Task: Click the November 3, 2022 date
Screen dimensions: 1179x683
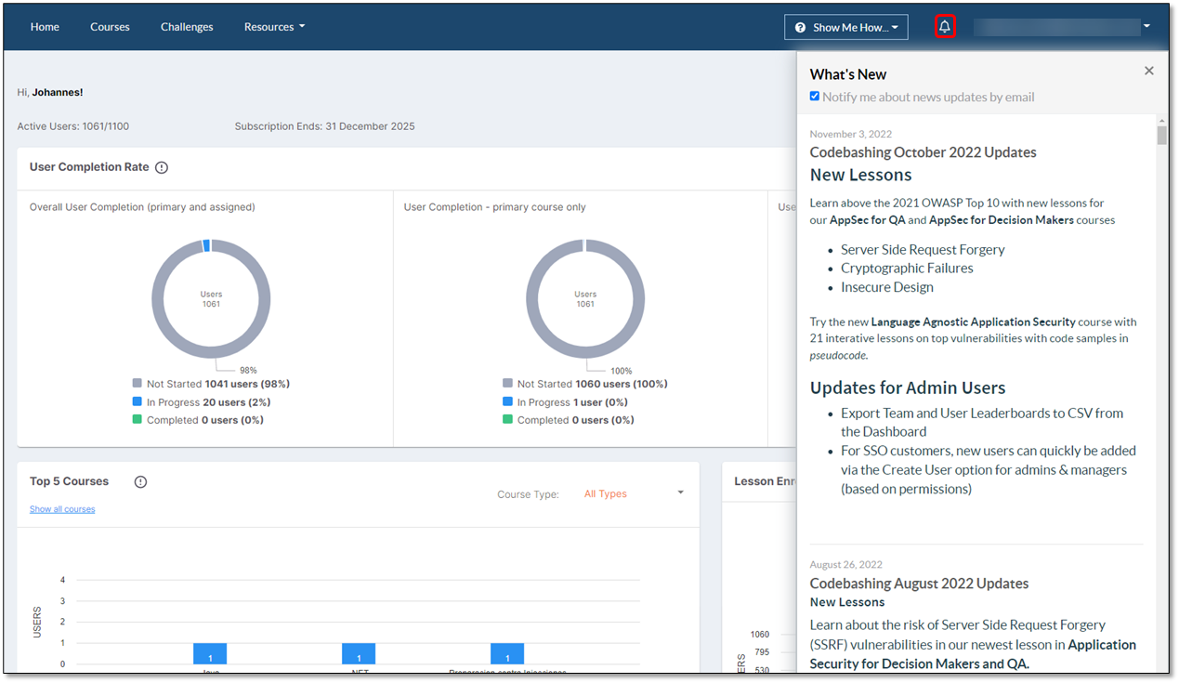Action: (x=851, y=134)
